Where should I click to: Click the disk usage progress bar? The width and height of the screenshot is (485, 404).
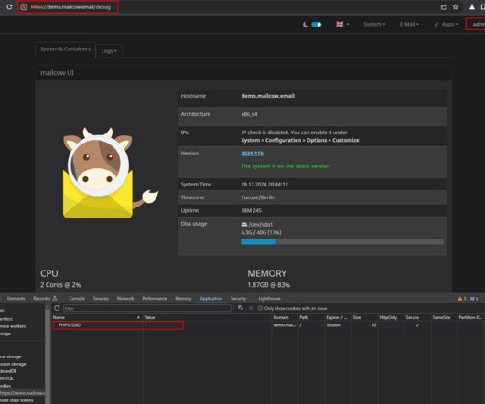pyautogui.click(x=342, y=241)
